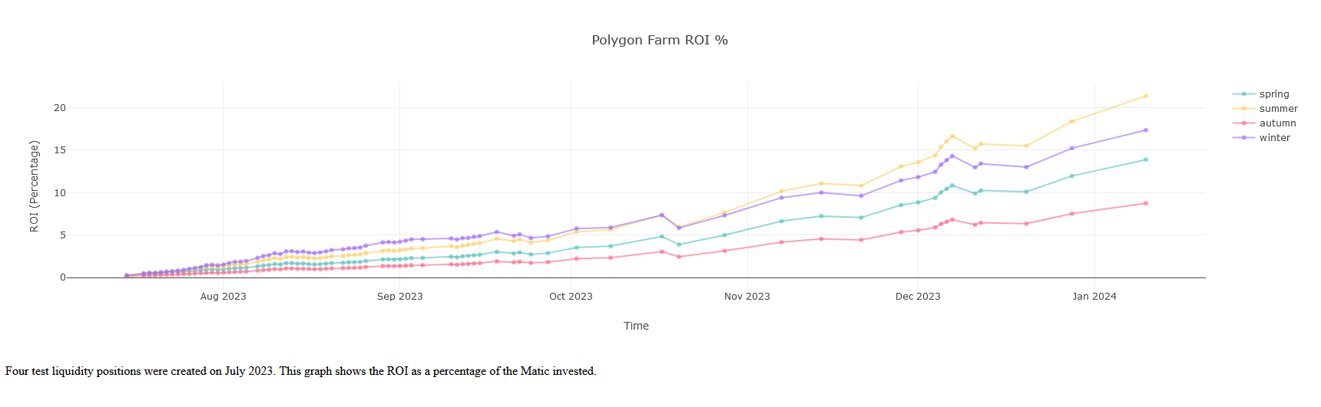The width and height of the screenshot is (1321, 407).
Task: Select the final winter data point on the right
Action: click(1145, 130)
